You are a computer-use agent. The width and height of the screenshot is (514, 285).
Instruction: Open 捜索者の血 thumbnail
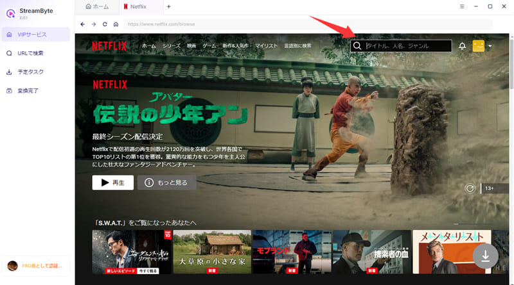[372, 252]
